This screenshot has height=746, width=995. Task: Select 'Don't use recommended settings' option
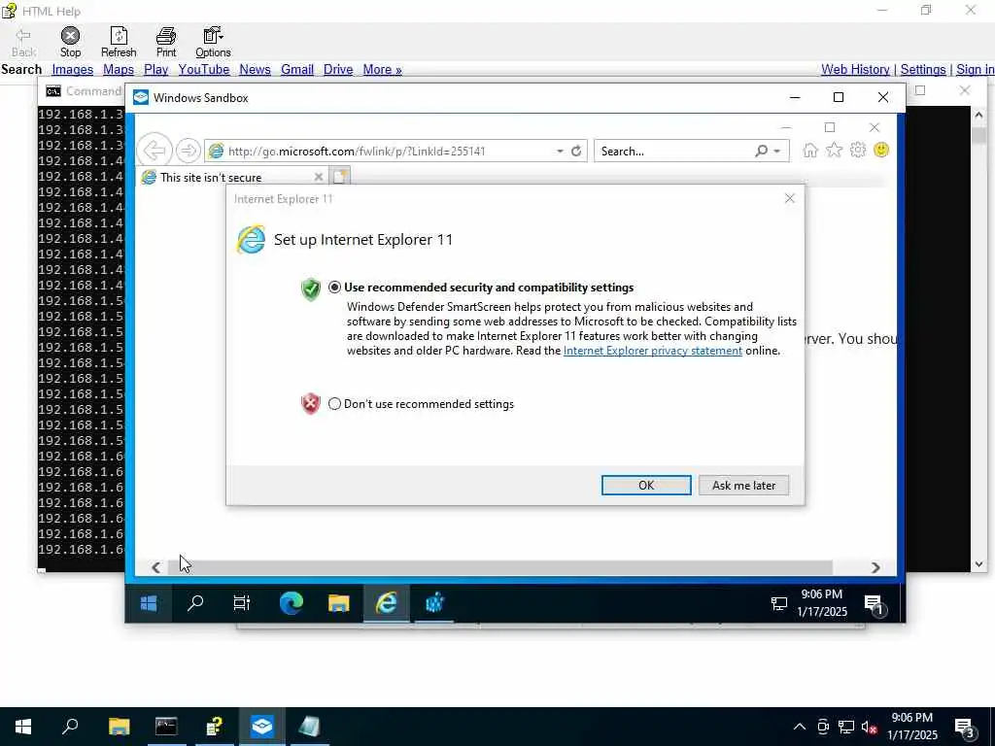[x=334, y=403]
